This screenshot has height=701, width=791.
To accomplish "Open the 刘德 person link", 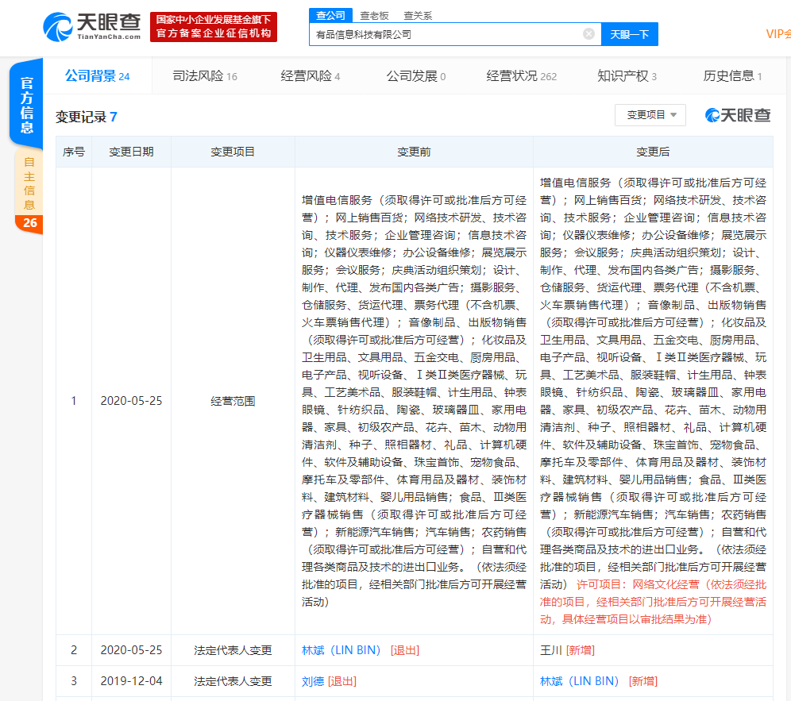I will [313, 681].
